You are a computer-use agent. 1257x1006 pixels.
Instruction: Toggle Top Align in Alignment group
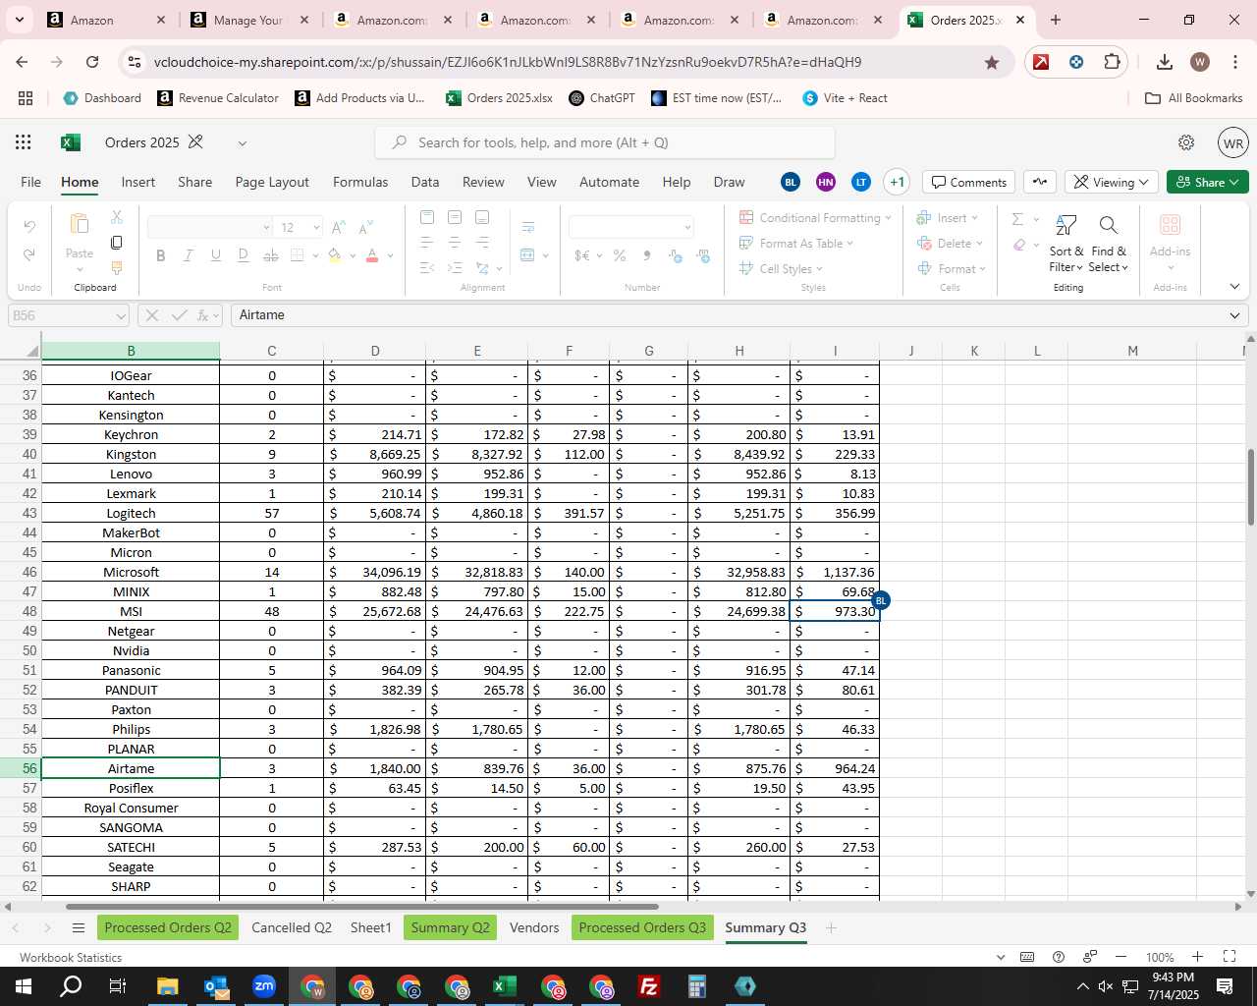pos(427,217)
